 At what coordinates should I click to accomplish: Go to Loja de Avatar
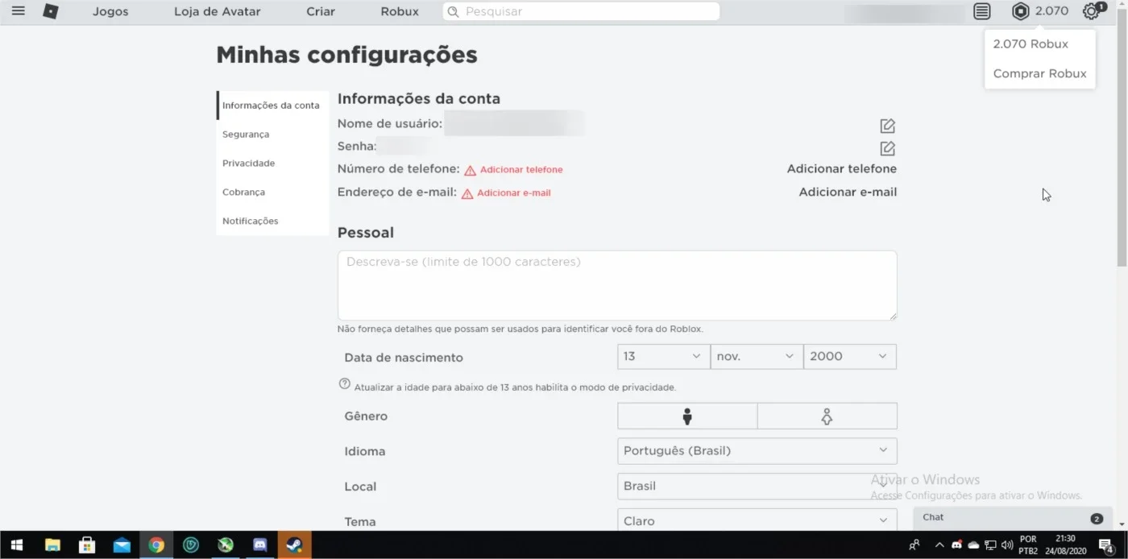point(218,12)
